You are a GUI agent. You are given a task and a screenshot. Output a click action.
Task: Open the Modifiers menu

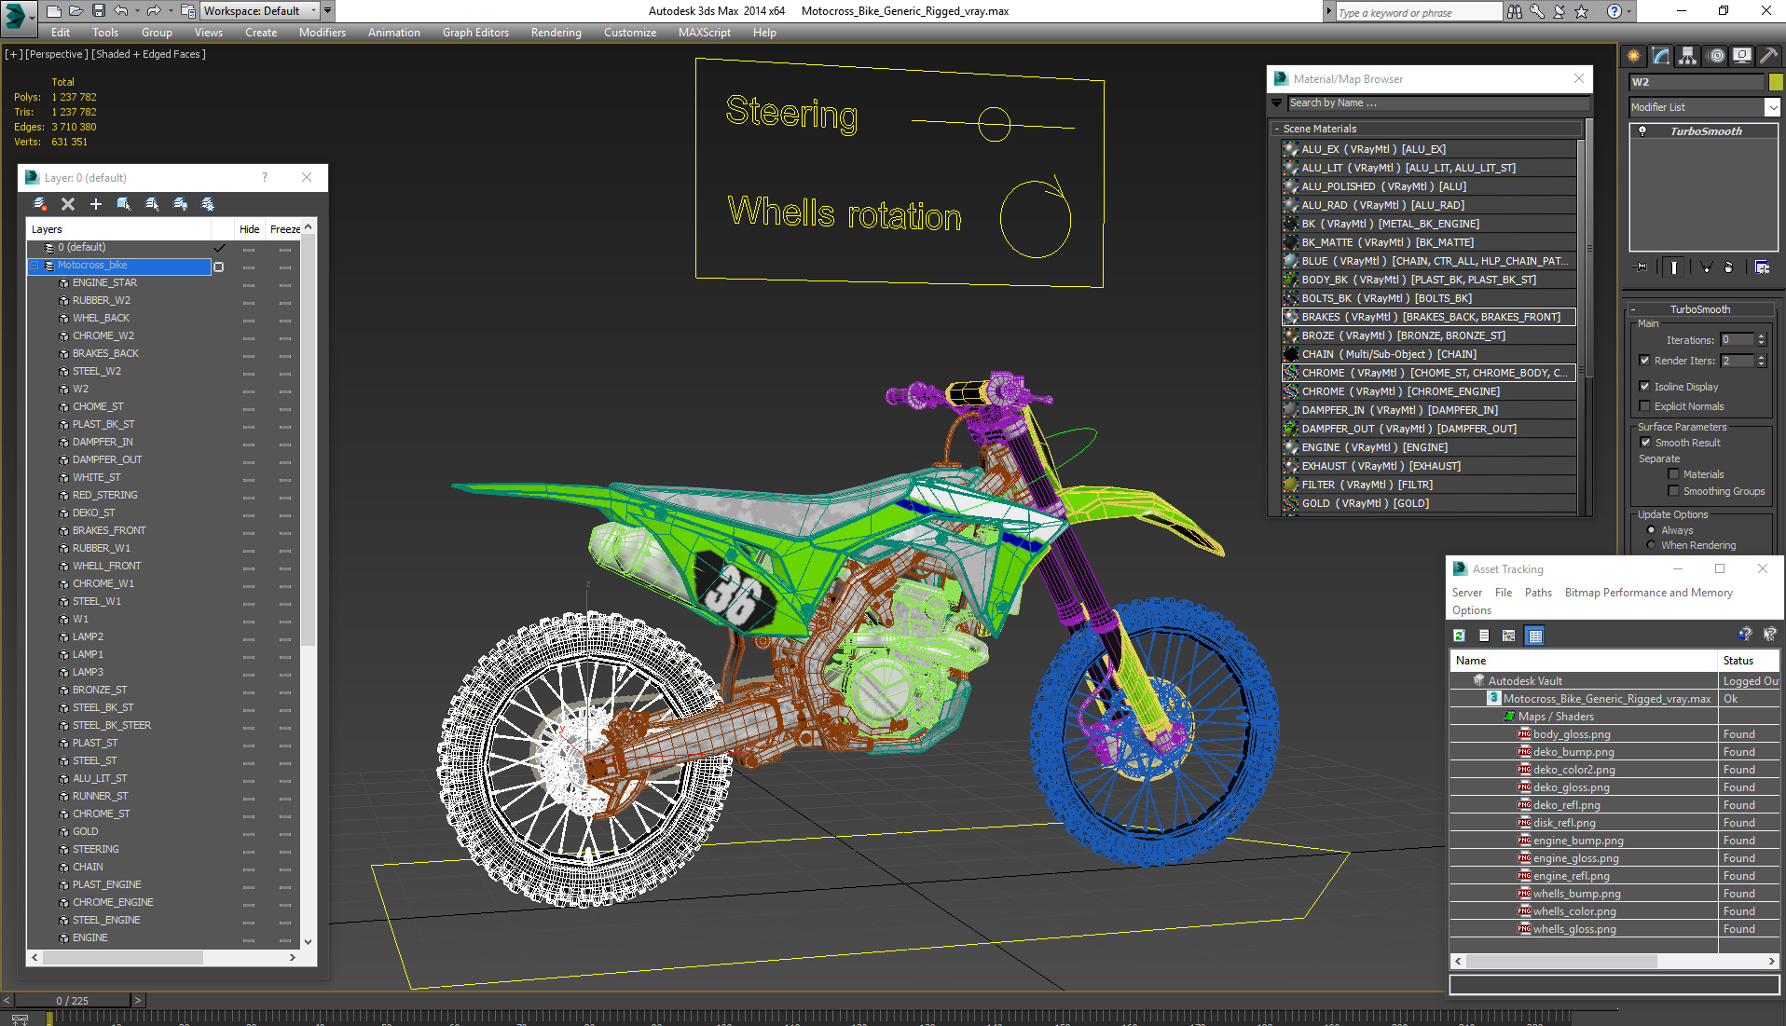click(323, 33)
